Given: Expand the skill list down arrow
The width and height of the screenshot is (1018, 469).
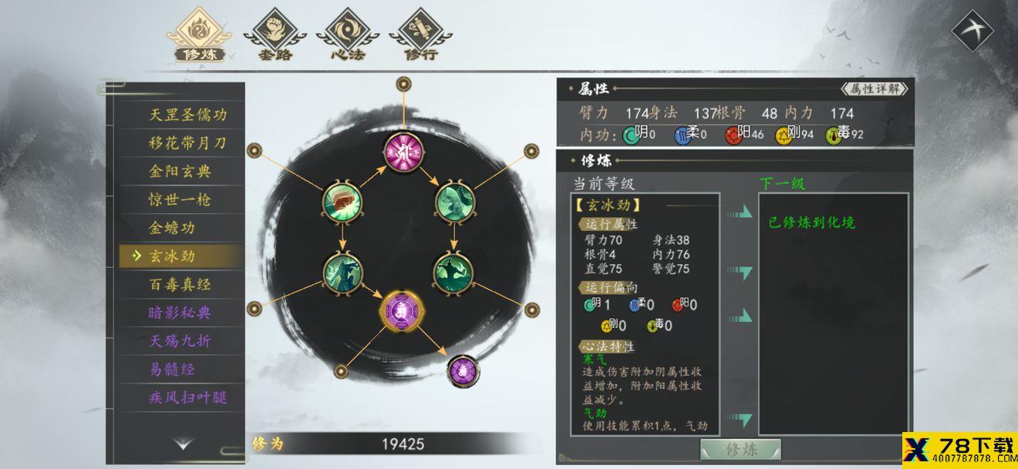Looking at the screenshot, I should [183, 444].
